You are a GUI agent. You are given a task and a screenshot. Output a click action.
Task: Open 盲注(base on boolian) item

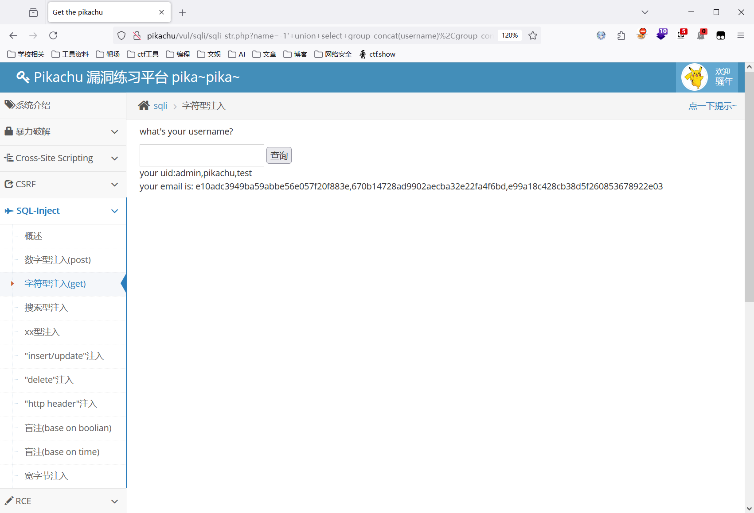click(x=63, y=428)
